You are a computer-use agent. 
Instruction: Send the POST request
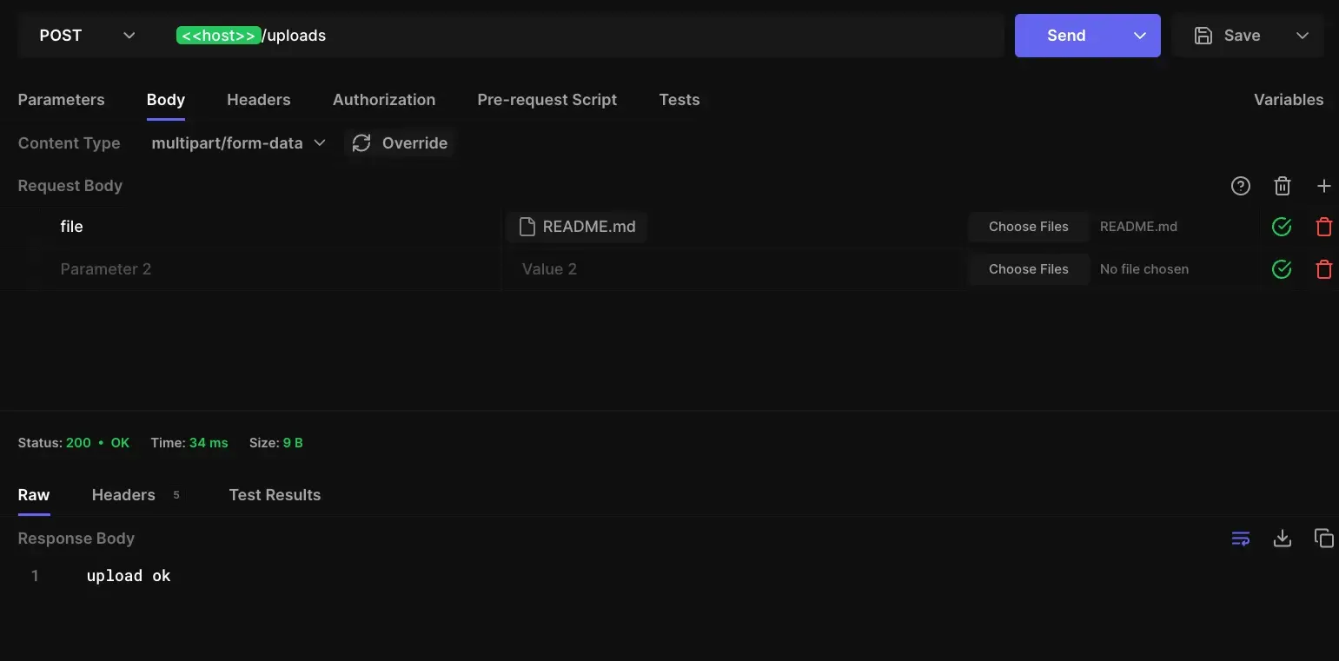(1067, 36)
